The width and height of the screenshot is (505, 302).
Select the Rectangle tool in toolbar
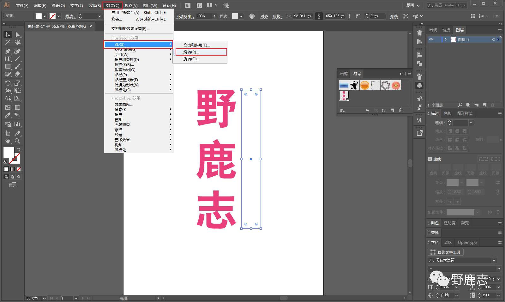(x=8, y=67)
